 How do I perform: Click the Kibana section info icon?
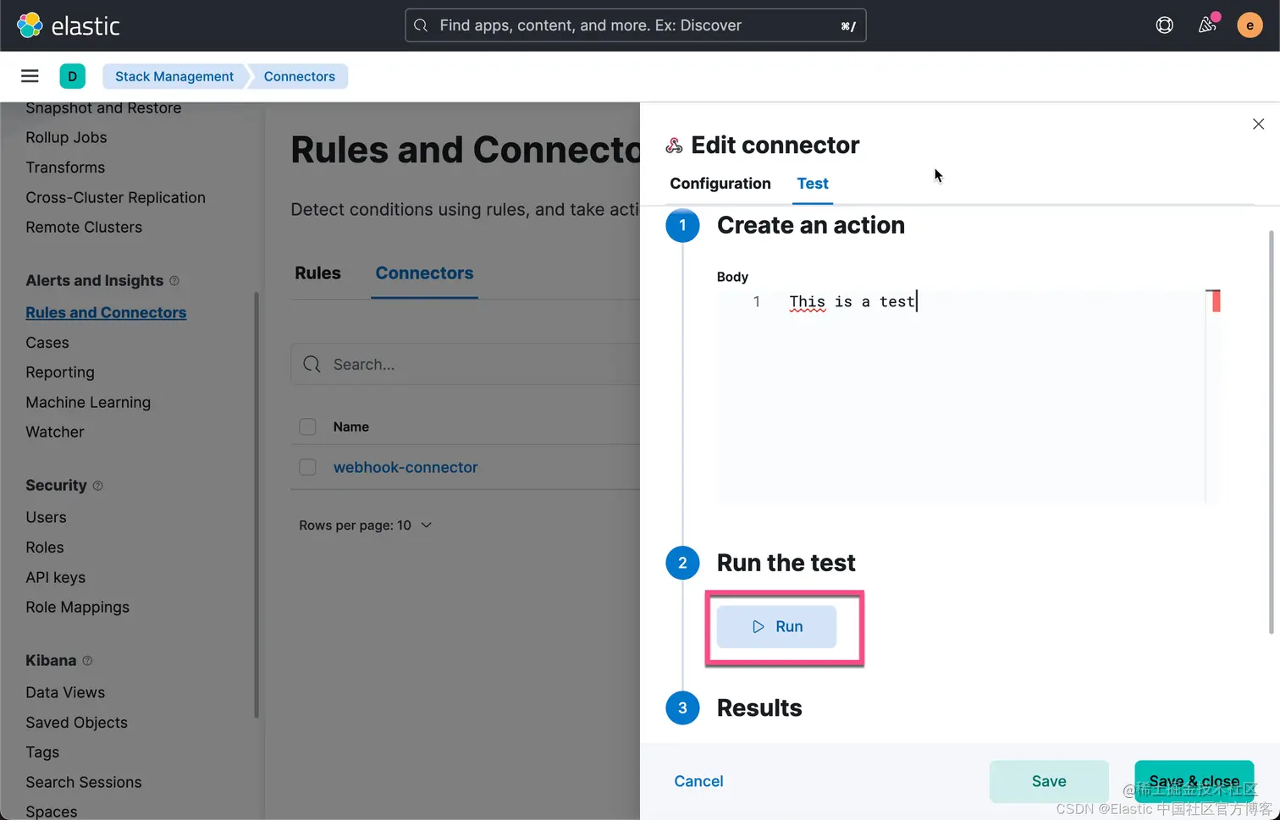(x=87, y=661)
